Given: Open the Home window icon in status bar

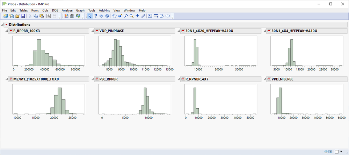Looking at the screenshot, I should click(326, 152).
